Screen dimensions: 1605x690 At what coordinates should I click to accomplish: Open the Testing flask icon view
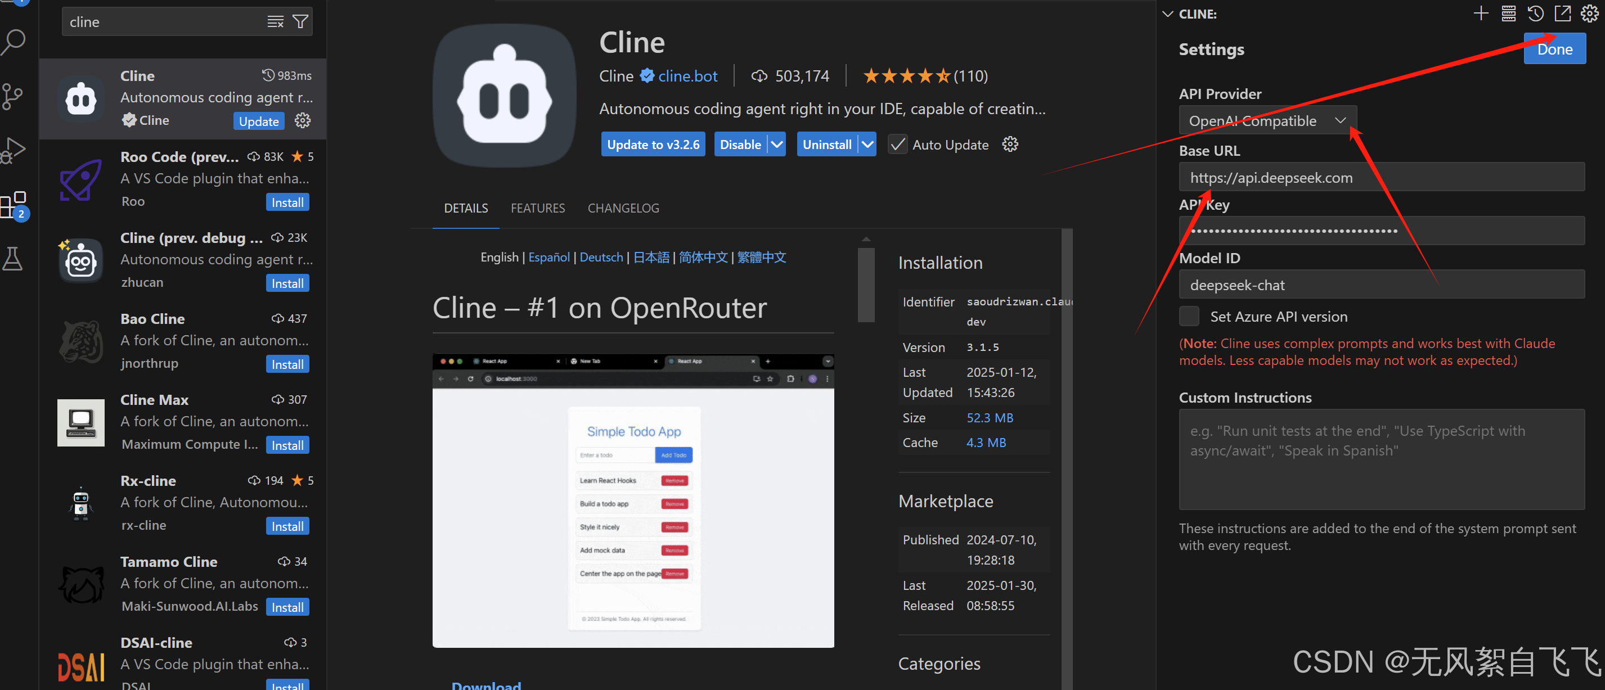12,258
